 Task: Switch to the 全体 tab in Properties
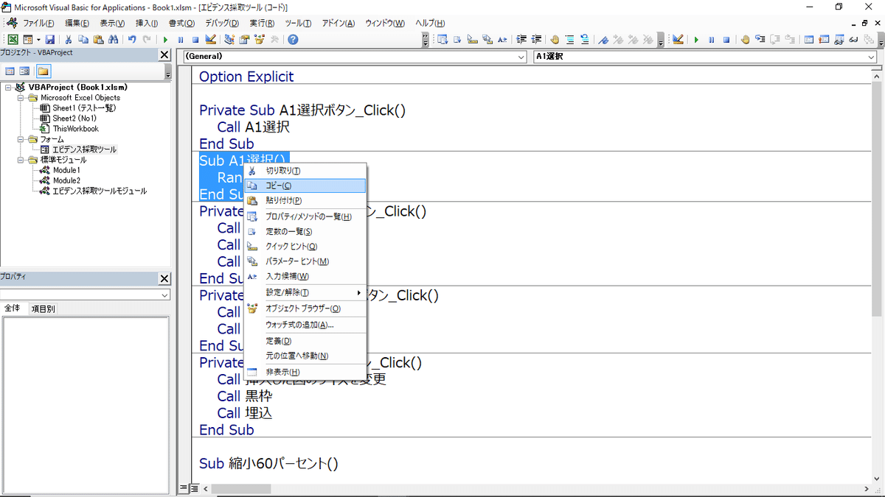[13, 309]
